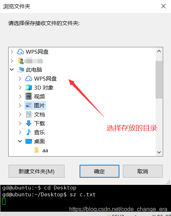Expand the 下载 folder node
This screenshot has width=171, height=216.
tap(20, 123)
